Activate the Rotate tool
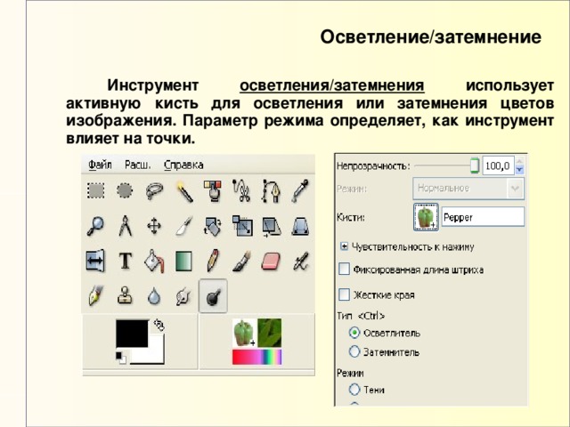570x427 pixels. [x=213, y=226]
